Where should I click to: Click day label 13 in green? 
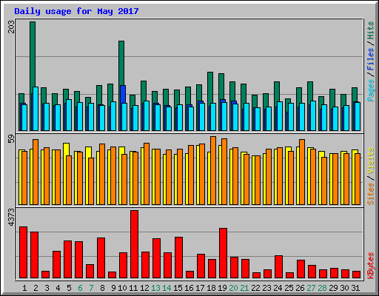[x=155, y=288]
